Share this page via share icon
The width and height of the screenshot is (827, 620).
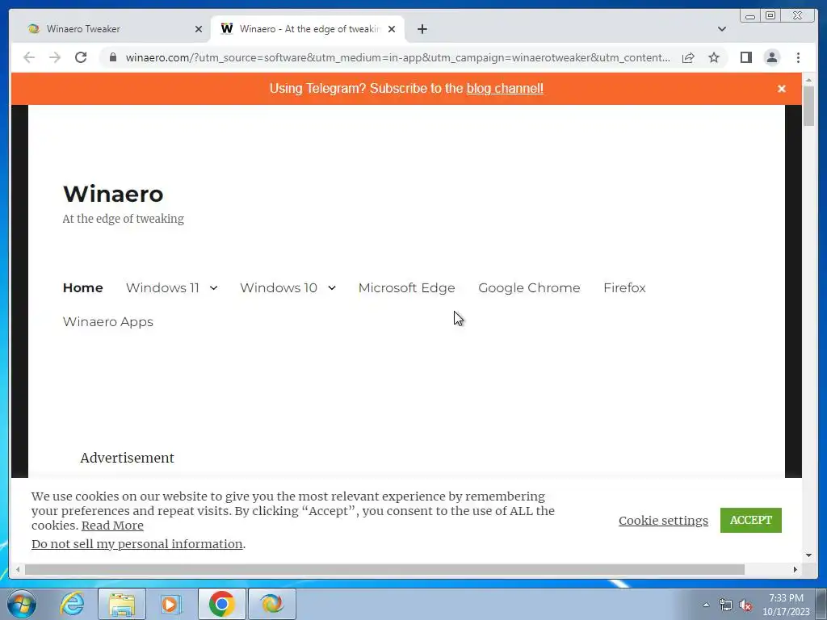pyautogui.click(x=688, y=57)
